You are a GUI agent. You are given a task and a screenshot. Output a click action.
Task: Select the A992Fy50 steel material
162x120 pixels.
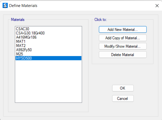pos(48,50)
